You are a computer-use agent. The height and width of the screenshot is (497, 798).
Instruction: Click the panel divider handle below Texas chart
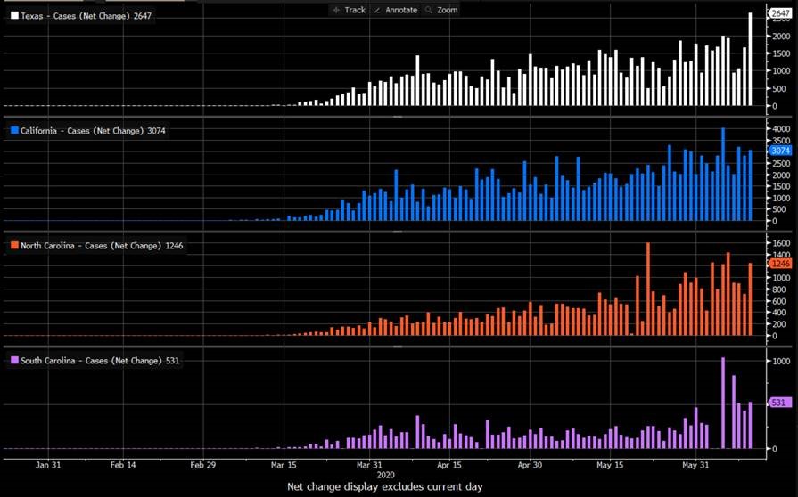click(398, 117)
